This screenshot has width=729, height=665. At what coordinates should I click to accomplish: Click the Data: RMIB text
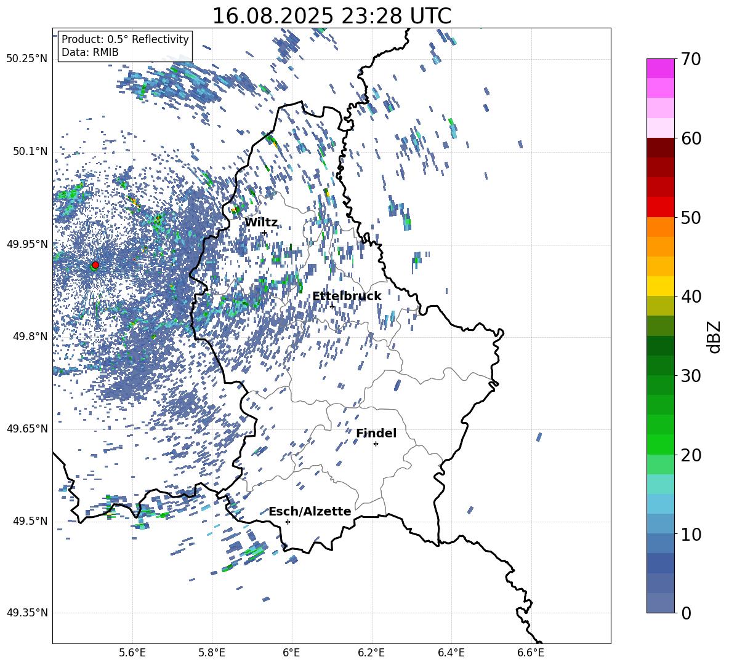[x=90, y=52]
